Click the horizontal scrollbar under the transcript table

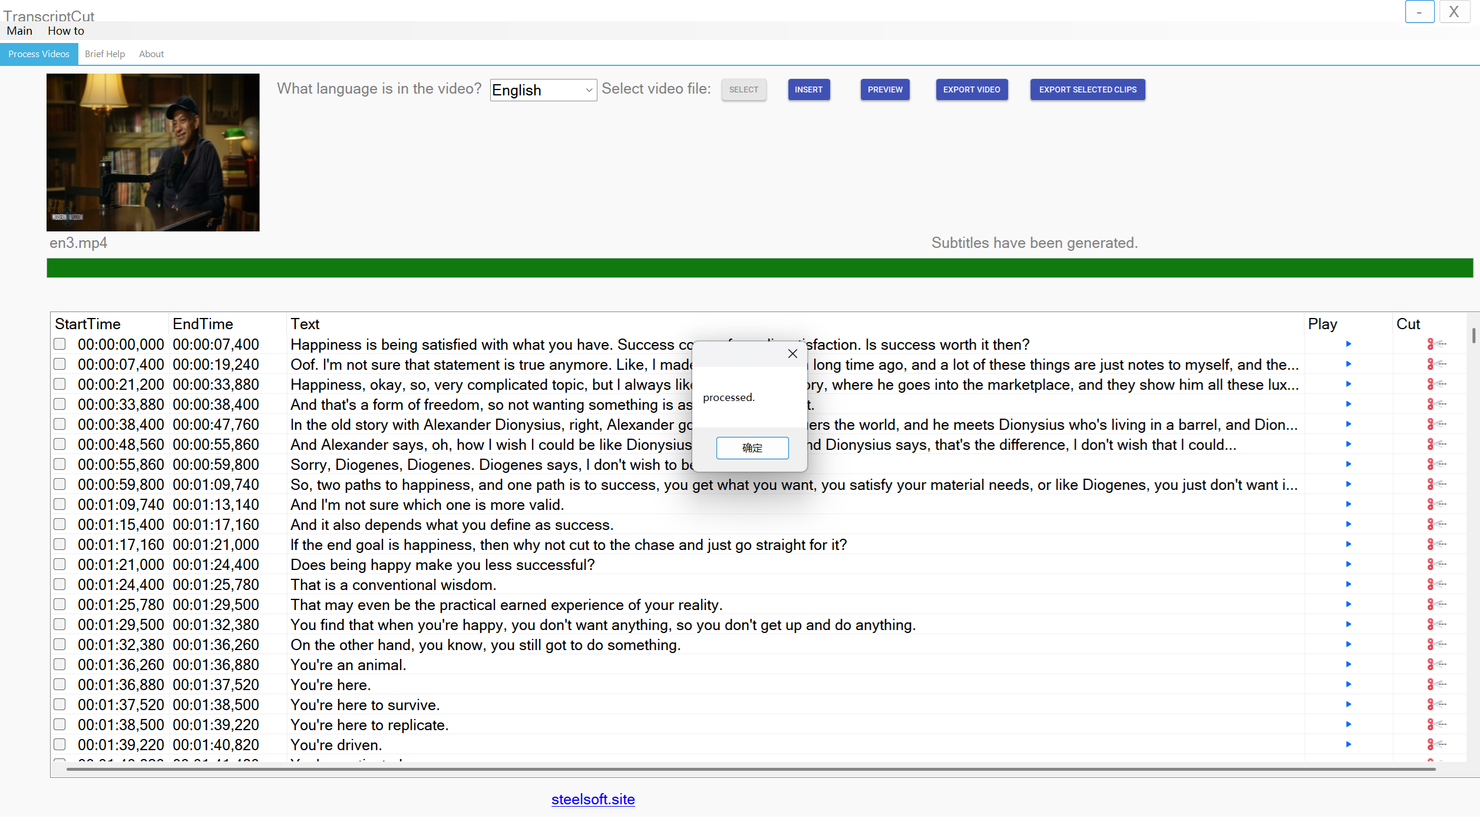coord(751,770)
